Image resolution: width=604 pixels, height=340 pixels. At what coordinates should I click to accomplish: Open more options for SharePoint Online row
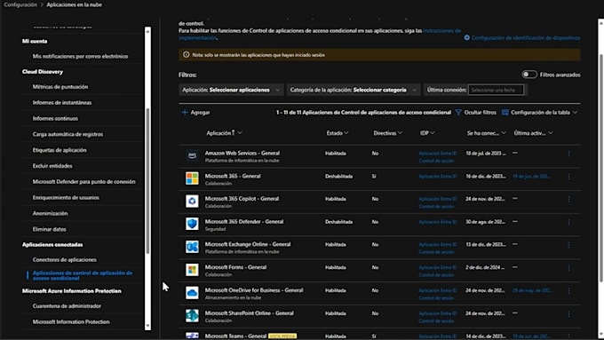click(568, 313)
